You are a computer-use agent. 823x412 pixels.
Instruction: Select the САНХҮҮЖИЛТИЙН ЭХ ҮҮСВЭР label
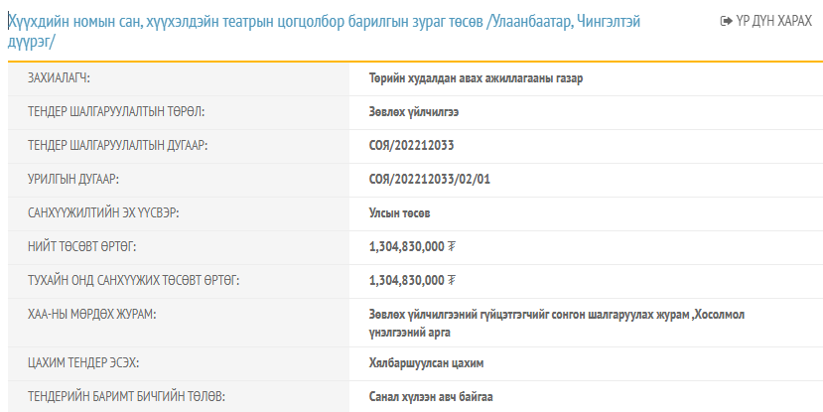click(109, 213)
